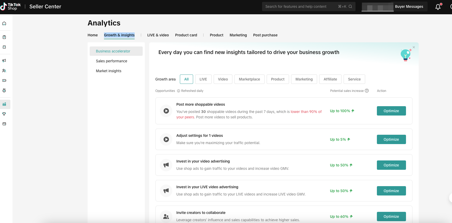Click Optimize for Invest in video advertising
This screenshot has height=223, width=452.
click(x=391, y=165)
